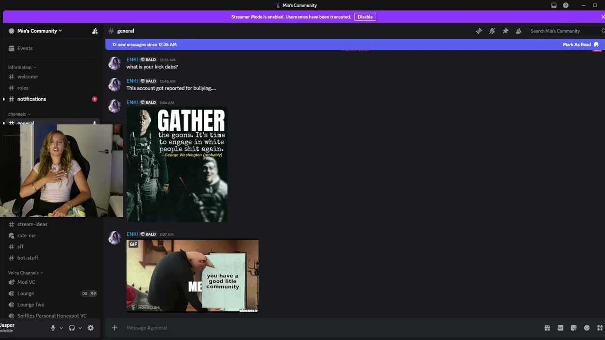Open the gift icon in message bar
This screenshot has height=340, width=605.
(547, 328)
